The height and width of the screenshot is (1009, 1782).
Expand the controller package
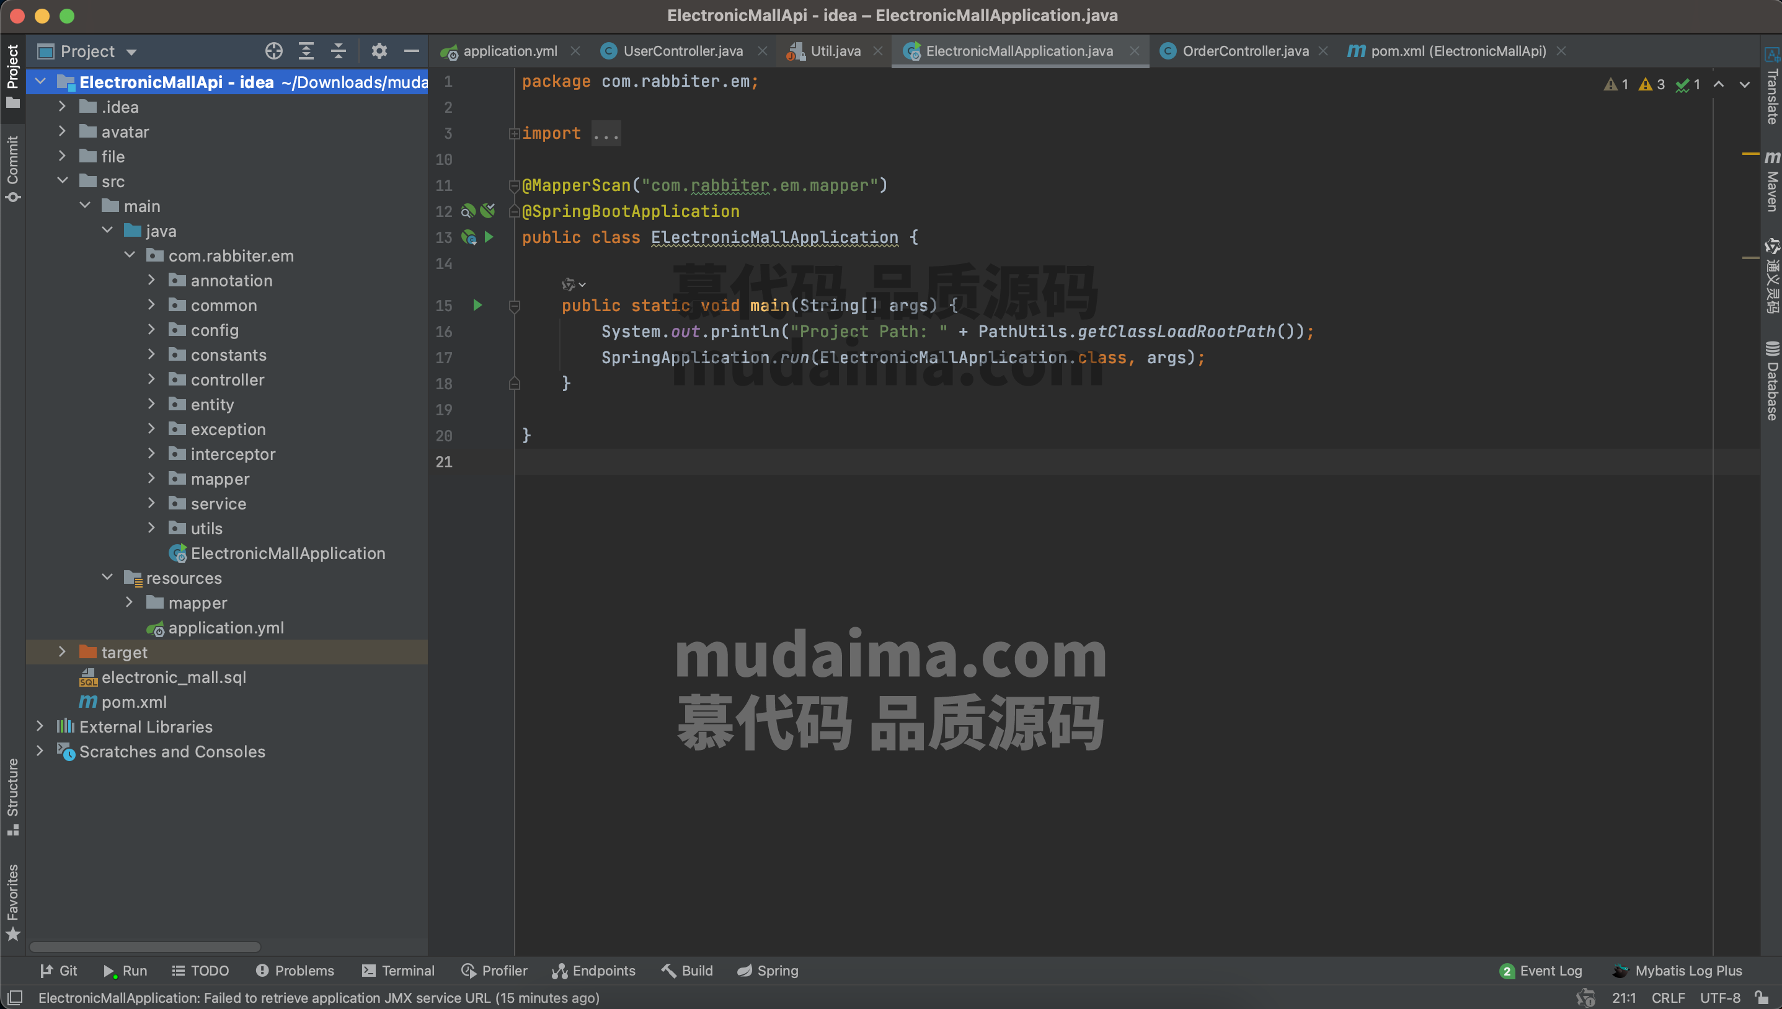[152, 379]
